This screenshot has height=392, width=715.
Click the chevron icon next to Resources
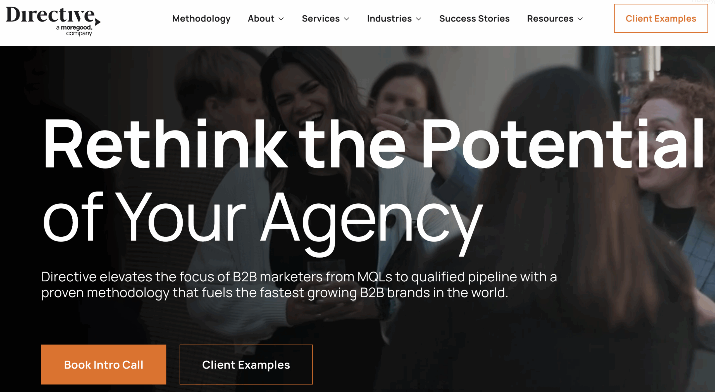580,19
